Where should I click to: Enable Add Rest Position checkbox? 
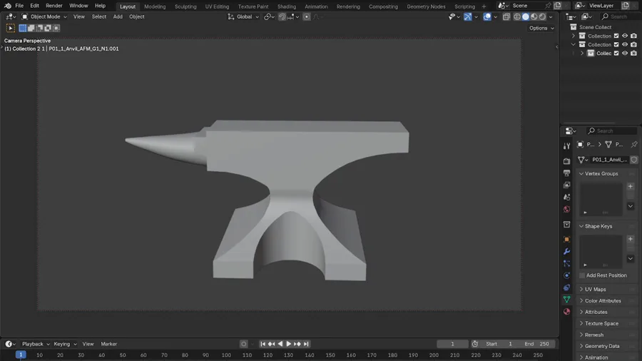point(582,275)
